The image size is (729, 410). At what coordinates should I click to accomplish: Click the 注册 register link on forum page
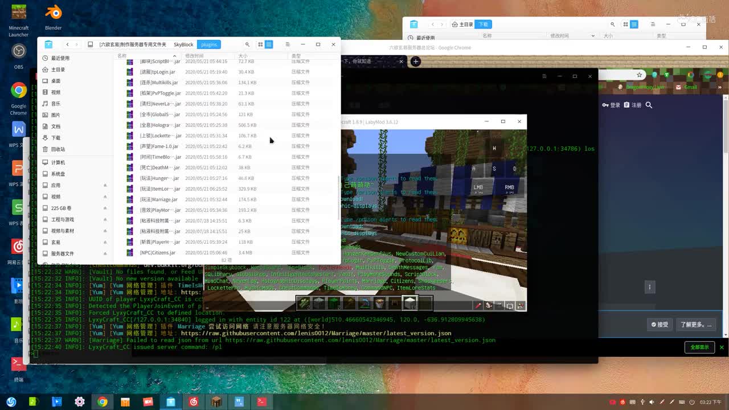click(633, 105)
